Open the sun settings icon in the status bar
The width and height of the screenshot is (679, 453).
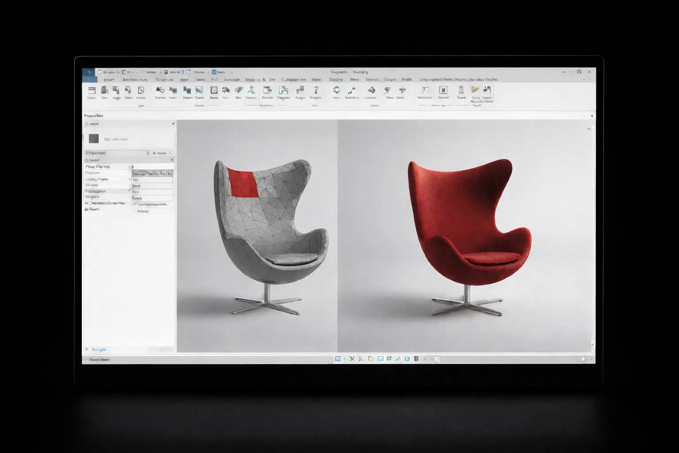click(x=381, y=358)
